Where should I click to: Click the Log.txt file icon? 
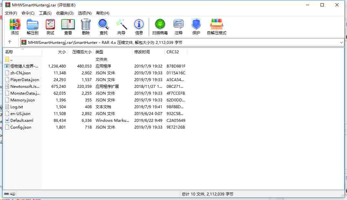click(x=7, y=107)
